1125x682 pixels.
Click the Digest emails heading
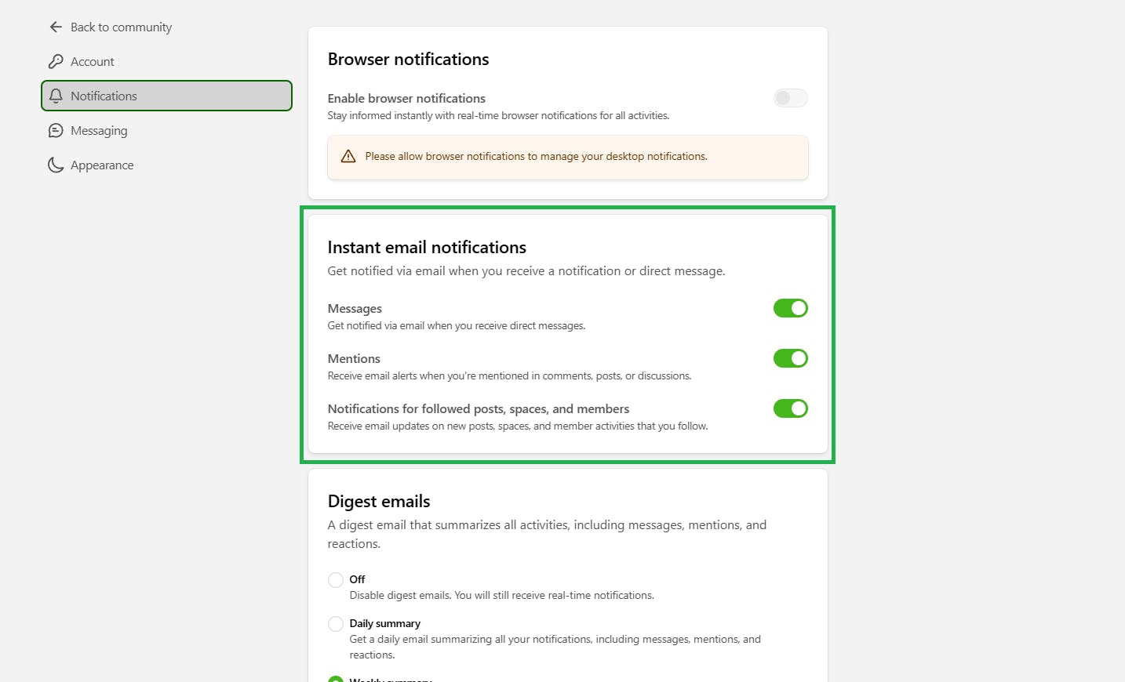(379, 502)
